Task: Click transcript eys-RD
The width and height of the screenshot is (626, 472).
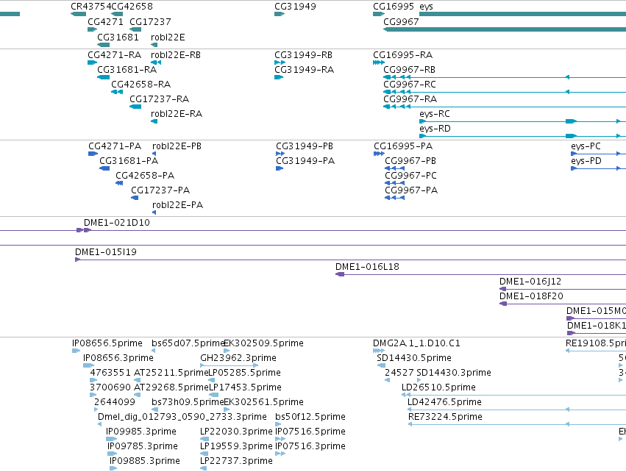Action: click(x=435, y=129)
